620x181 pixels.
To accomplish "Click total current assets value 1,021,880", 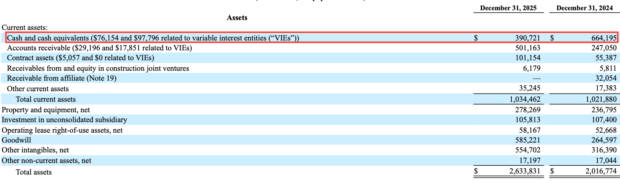I will pos(601,99).
